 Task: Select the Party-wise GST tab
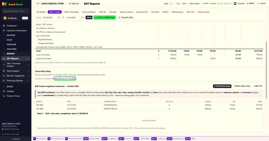(x=142, y=12)
